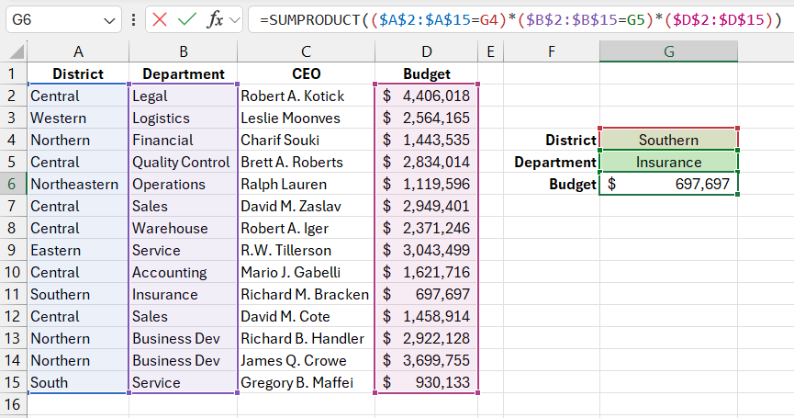Select the Legal department cell
Viewport: 794px width, 418px height.
pos(184,96)
